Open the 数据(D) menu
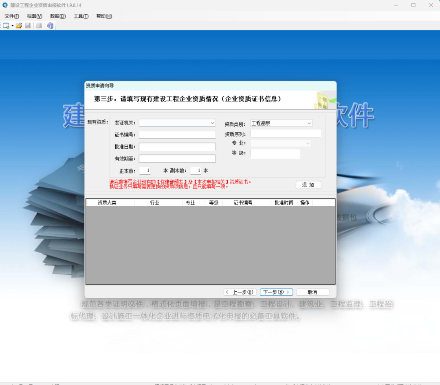The height and width of the screenshot is (385, 440). click(x=58, y=16)
